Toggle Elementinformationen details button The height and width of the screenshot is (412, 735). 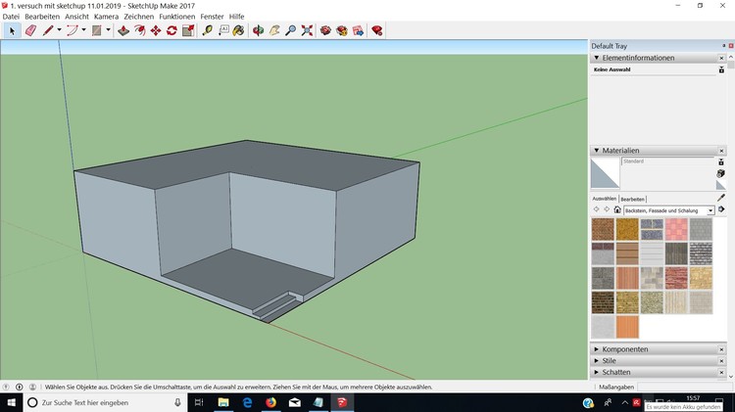click(x=721, y=69)
